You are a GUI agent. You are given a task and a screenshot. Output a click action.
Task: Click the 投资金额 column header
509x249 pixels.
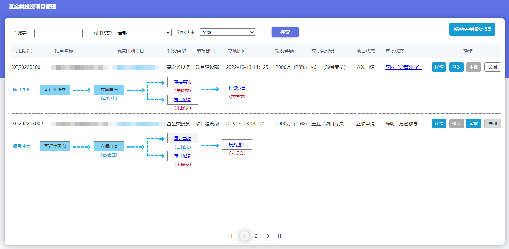(285, 51)
